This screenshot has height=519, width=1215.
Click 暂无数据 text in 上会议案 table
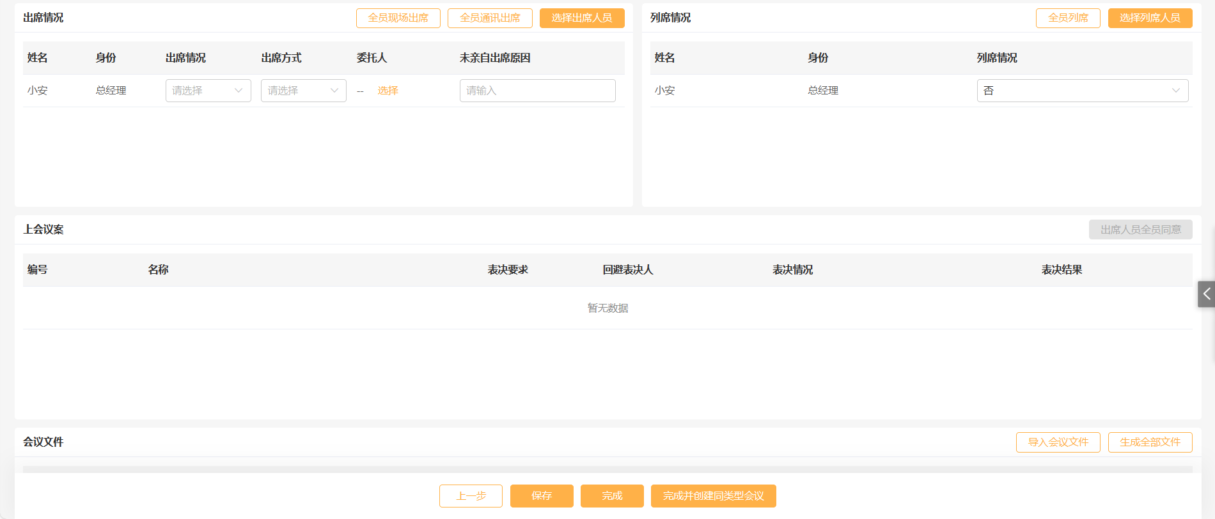pos(608,308)
